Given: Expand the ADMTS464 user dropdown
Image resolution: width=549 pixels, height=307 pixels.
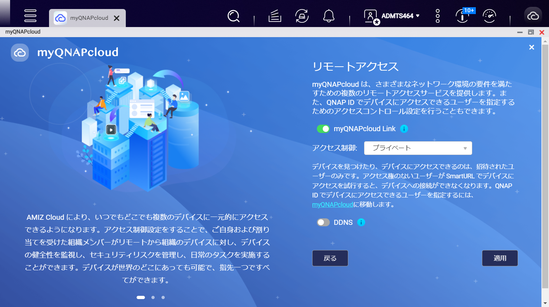Looking at the screenshot, I should [400, 16].
